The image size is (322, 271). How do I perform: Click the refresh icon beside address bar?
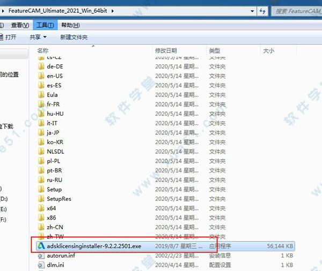(262, 10)
